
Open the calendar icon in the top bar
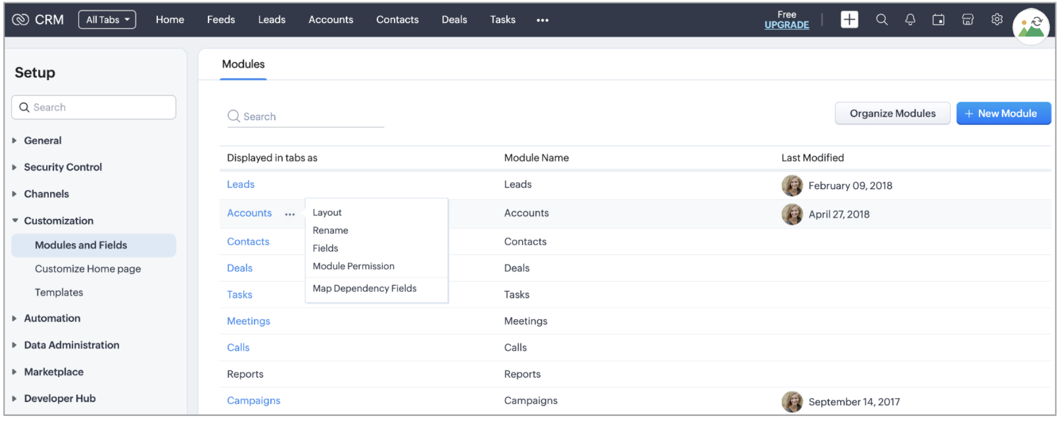938,20
